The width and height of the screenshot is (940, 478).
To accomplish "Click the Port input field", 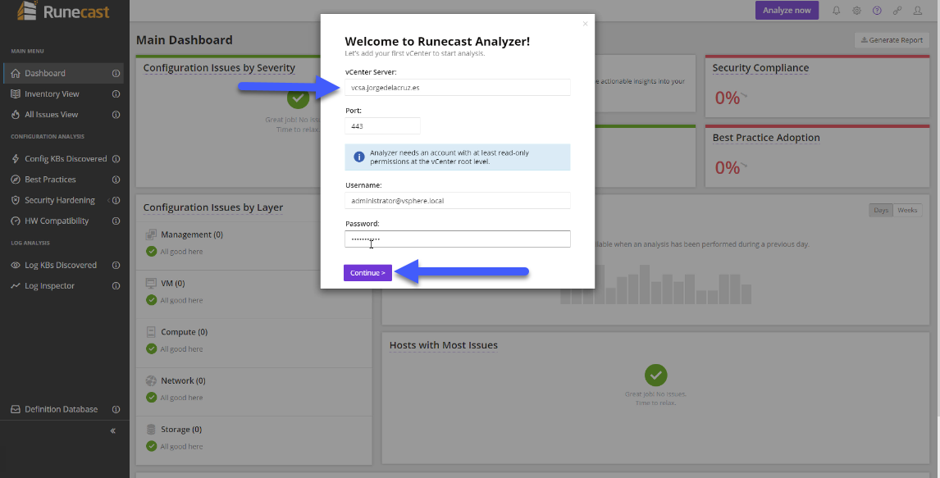I will coord(382,125).
